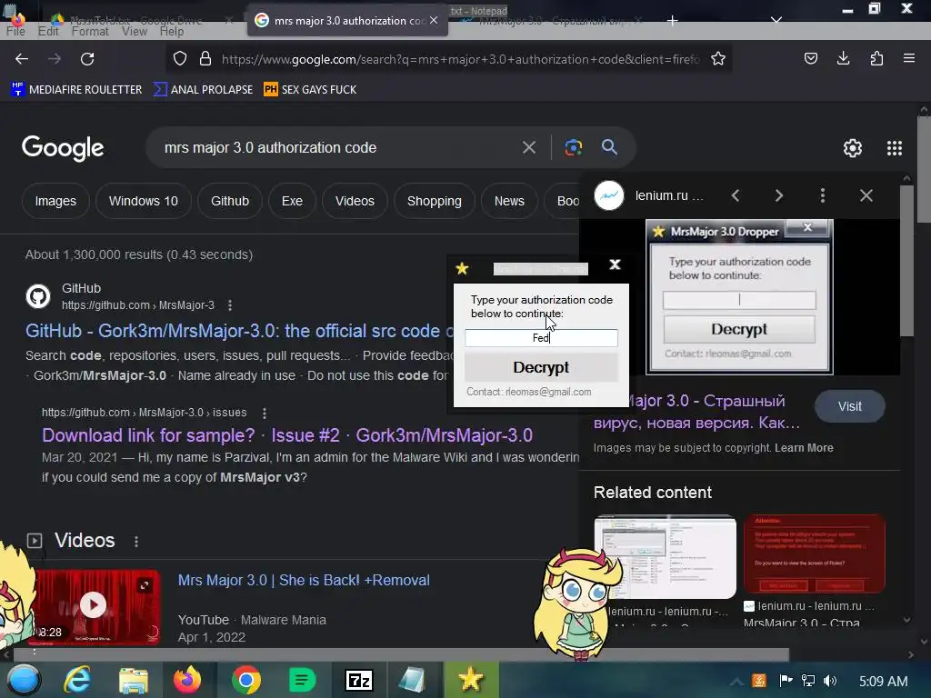Click the authorization code input field
The width and height of the screenshot is (931, 698).
[x=541, y=338]
